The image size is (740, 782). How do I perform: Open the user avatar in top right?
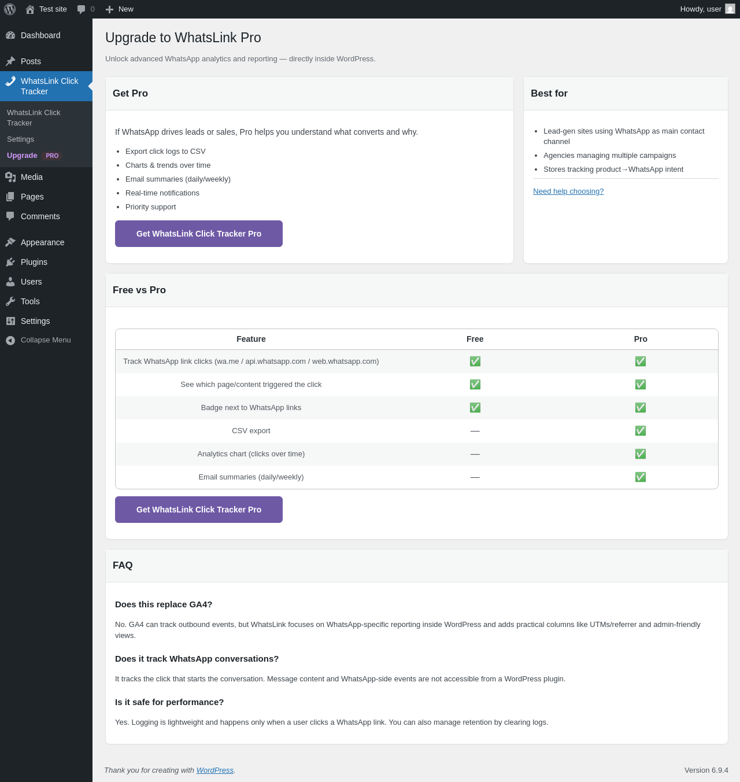click(730, 9)
